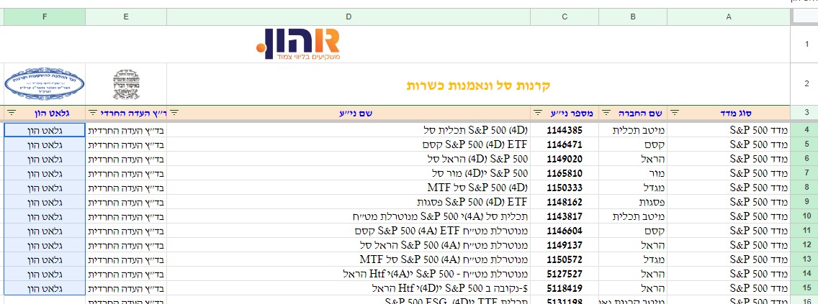Click the RHון orange logo image
This screenshot has height=304, width=818.
(x=298, y=44)
